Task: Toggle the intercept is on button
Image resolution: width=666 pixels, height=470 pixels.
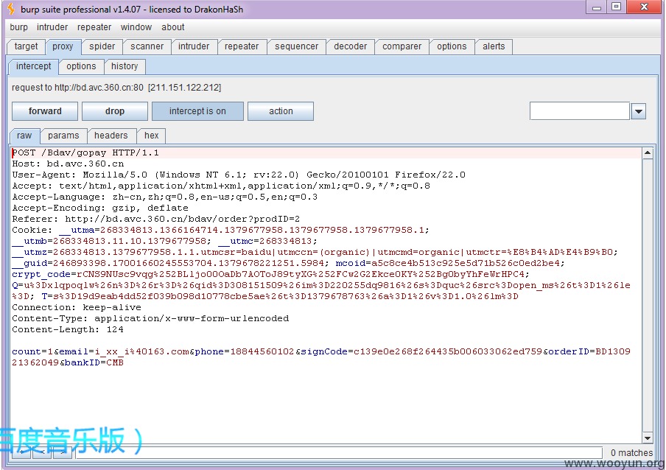Action: point(197,111)
